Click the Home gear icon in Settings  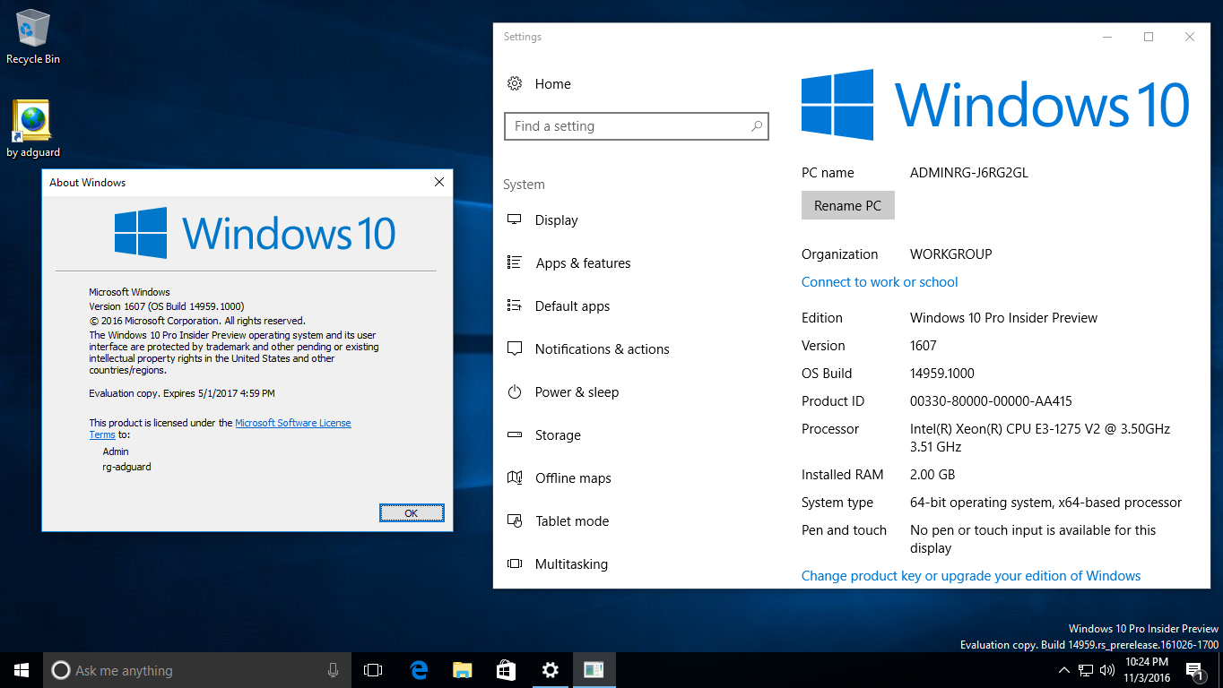515,83
